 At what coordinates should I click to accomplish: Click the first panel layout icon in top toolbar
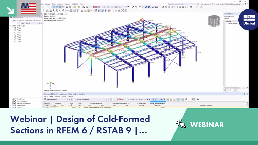[x=54, y=7]
